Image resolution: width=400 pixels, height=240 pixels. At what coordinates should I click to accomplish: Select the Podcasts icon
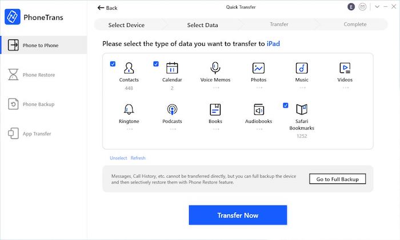click(x=172, y=110)
